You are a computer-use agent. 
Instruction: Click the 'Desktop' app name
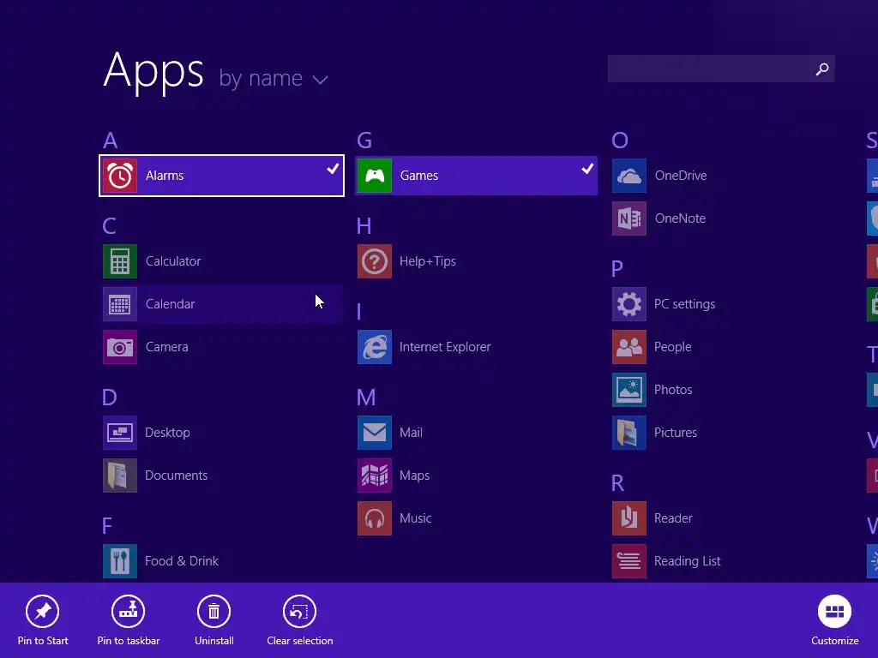(x=167, y=433)
